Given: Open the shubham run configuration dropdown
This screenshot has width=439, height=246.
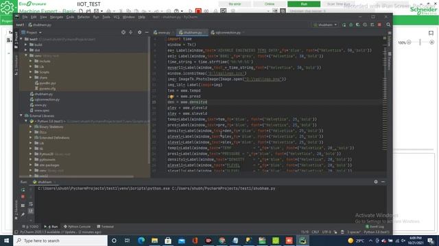Looking at the screenshot, I should [x=325, y=25].
